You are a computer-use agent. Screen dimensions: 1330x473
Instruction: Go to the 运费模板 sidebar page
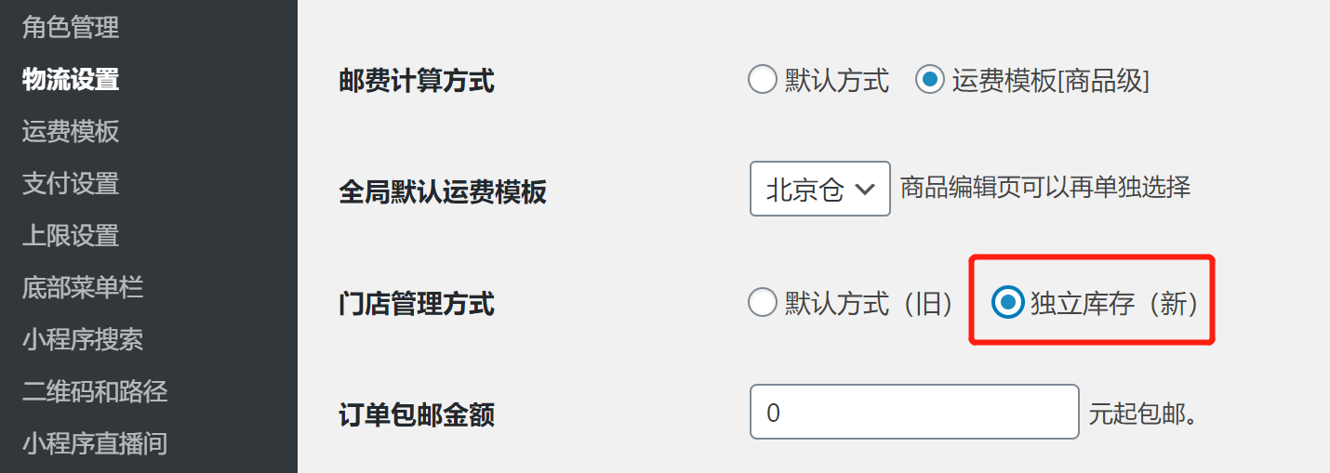point(71,132)
